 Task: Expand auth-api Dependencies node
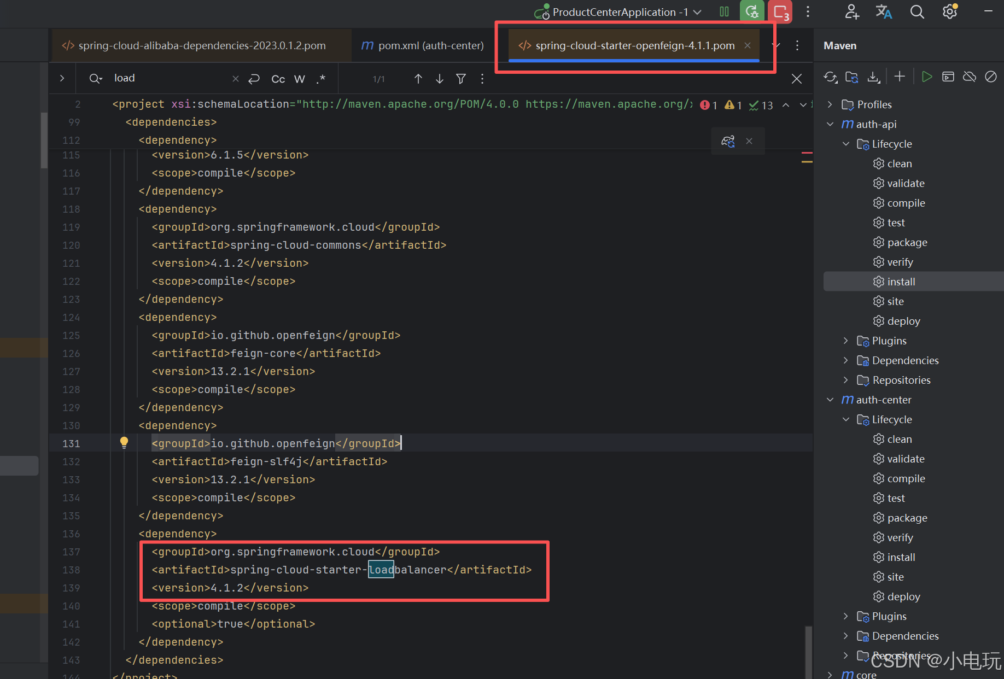(x=846, y=360)
